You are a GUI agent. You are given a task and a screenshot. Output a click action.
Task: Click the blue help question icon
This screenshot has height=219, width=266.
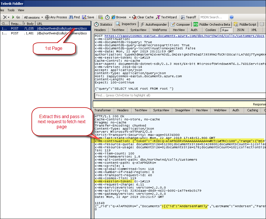pos(232,17)
